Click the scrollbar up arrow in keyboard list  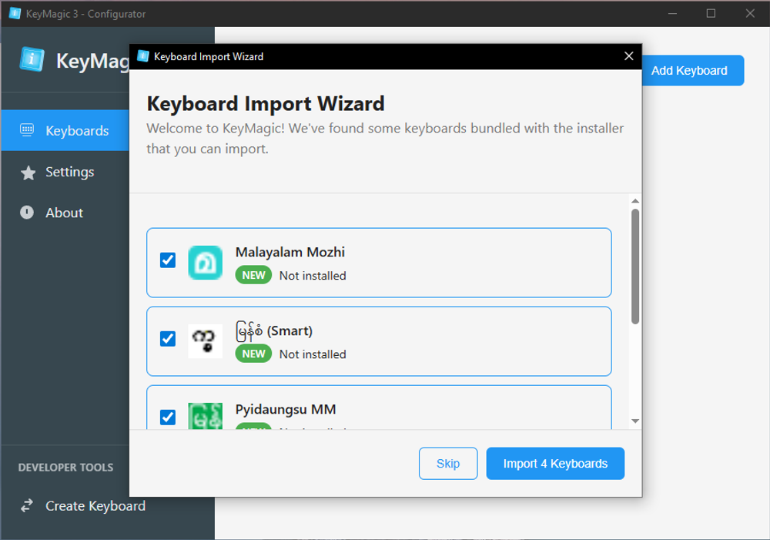[x=635, y=201]
